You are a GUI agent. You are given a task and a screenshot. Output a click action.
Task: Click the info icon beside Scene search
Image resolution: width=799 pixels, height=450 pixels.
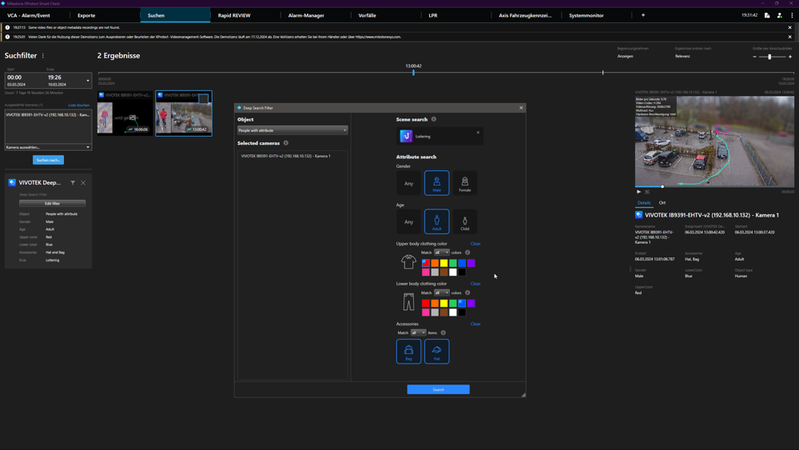point(434,119)
